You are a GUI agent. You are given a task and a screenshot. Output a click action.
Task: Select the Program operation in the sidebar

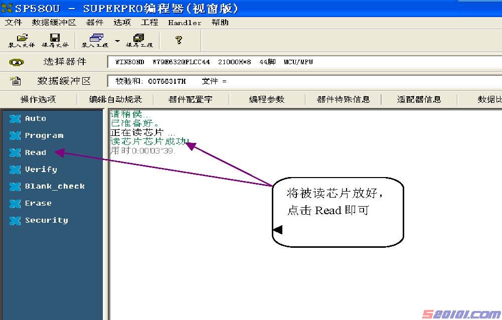pos(44,135)
